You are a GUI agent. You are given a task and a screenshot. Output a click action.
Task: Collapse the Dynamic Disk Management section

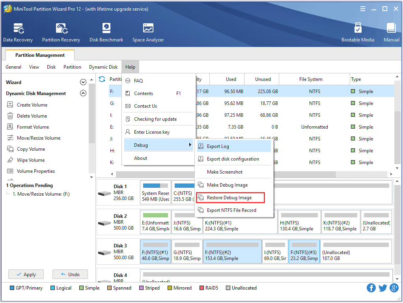pos(83,94)
